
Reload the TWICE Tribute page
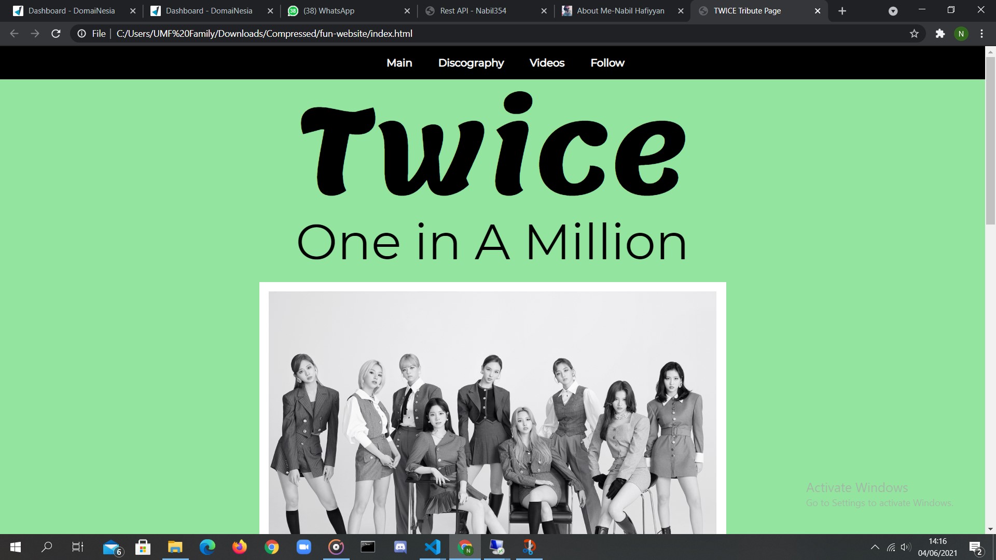pyautogui.click(x=56, y=34)
